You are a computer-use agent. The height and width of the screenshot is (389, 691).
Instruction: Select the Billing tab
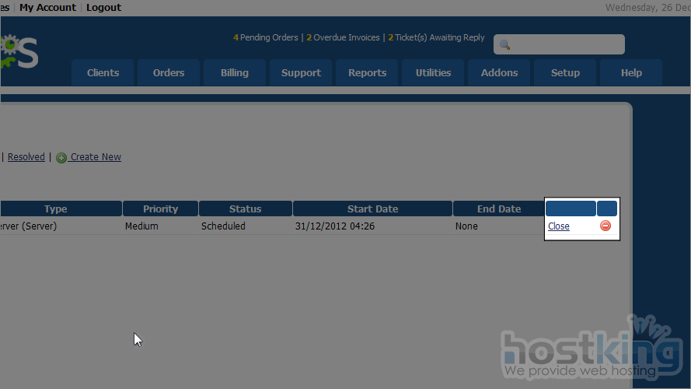point(234,73)
